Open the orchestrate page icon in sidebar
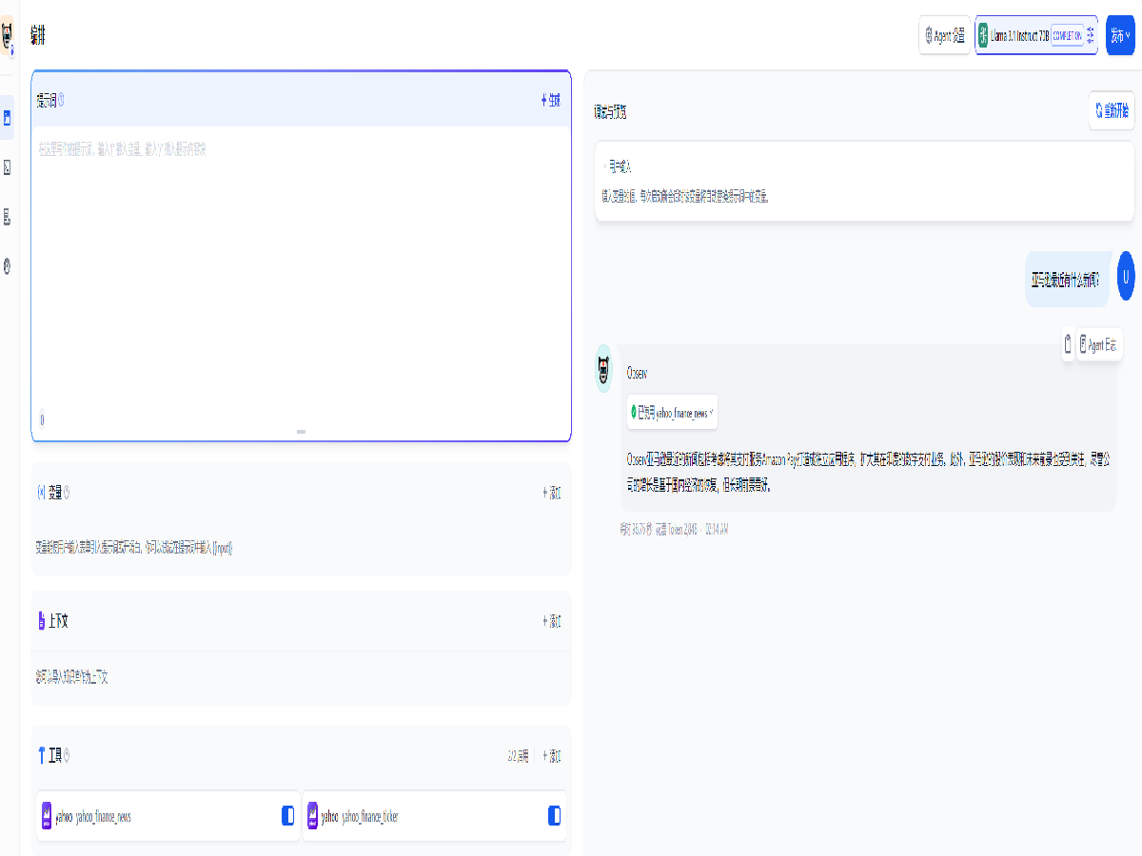This screenshot has width=1142, height=856. click(8, 118)
